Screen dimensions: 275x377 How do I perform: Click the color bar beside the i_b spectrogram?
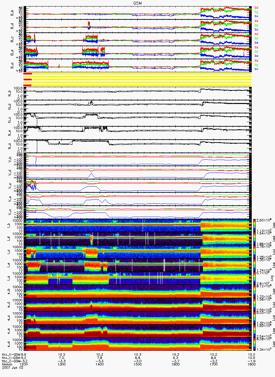point(254,225)
